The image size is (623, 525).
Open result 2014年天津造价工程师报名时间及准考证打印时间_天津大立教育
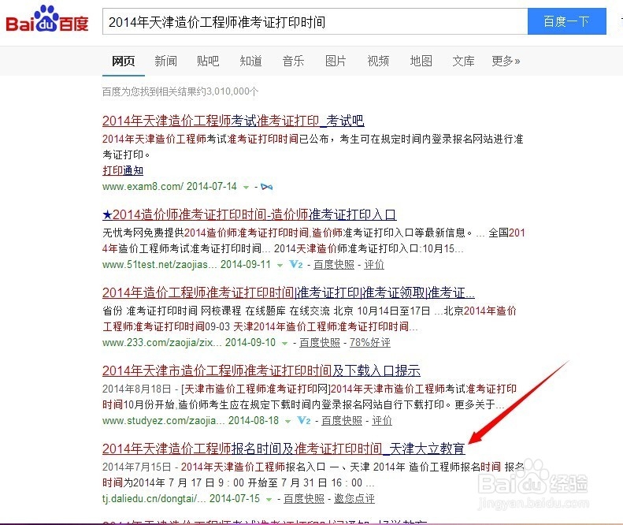click(284, 449)
